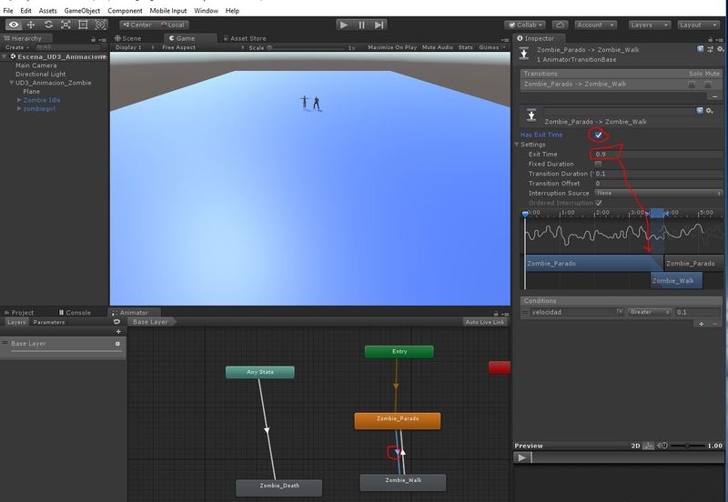Open the Account dropdown
The image size is (728, 502).
click(x=596, y=25)
